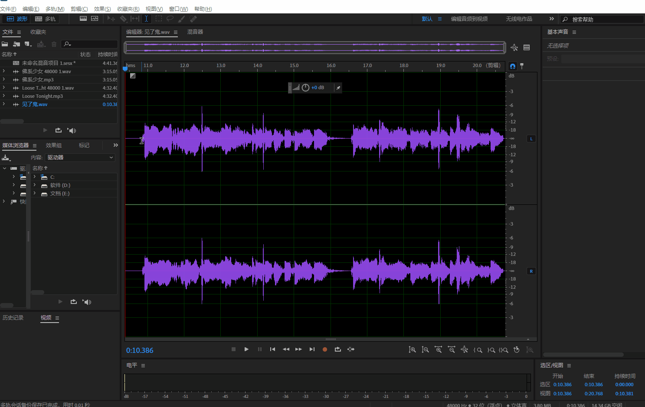645x407 pixels.
Task: Select the Spot Healing Brush tool
Action: tap(193, 19)
